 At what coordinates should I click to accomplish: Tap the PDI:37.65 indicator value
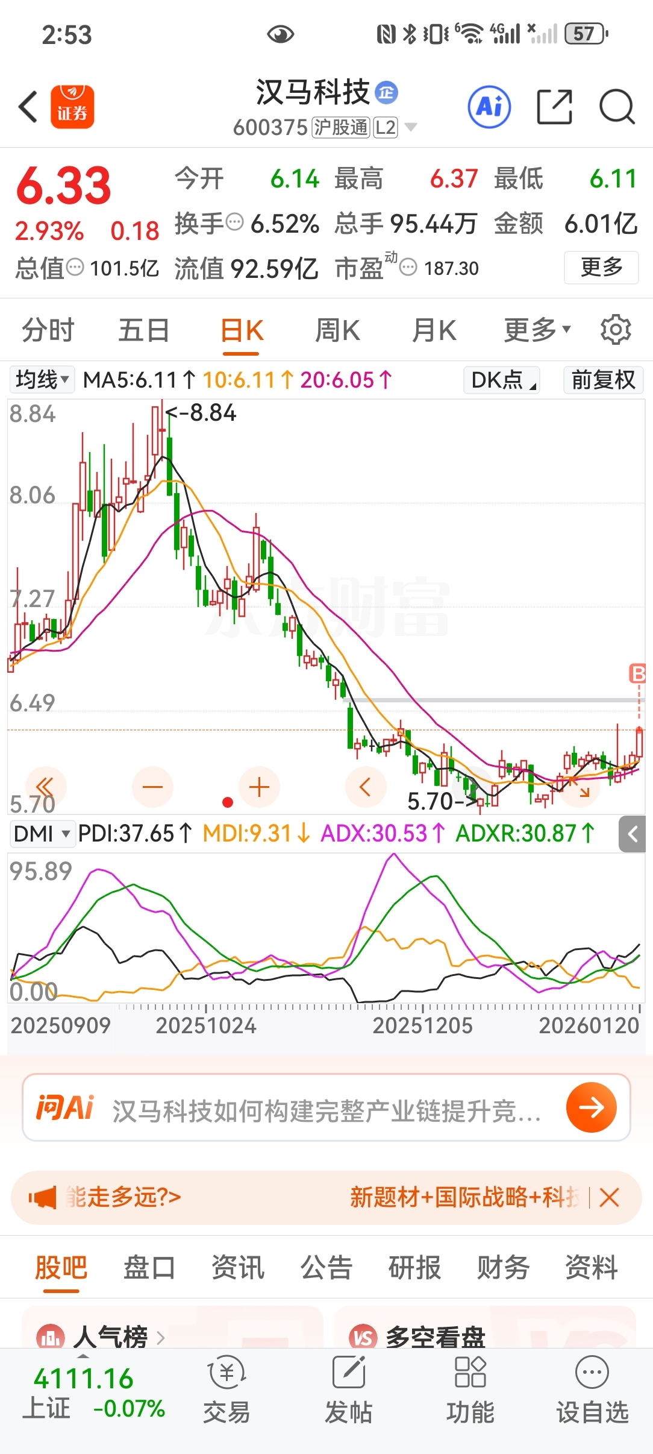[x=135, y=834]
